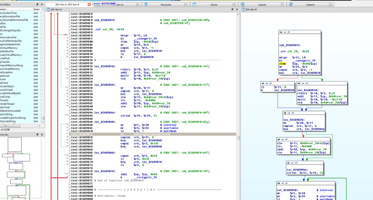This screenshot has width=373, height=200.
Task: Close the graph overview panel
Action: (42, 135)
